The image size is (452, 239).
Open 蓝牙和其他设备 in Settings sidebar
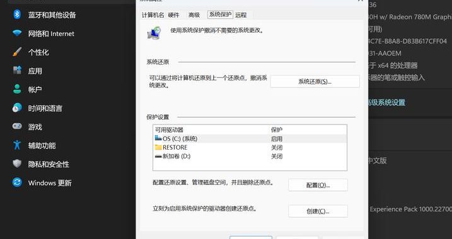coord(52,14)
